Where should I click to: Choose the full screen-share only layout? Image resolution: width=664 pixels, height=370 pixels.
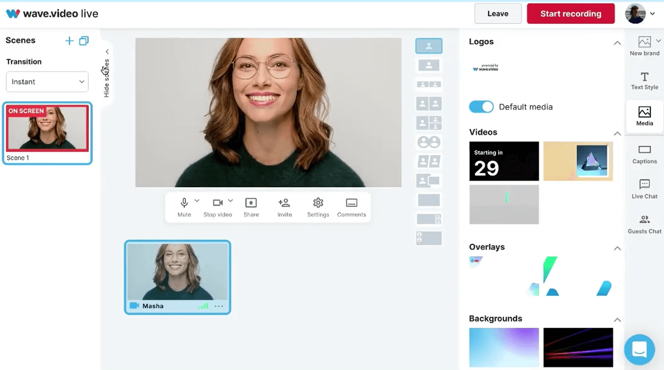tap(429, 200)
